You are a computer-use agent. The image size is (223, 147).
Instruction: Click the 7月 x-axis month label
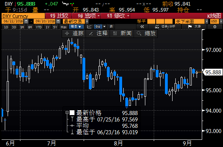[x=51, y=143]
